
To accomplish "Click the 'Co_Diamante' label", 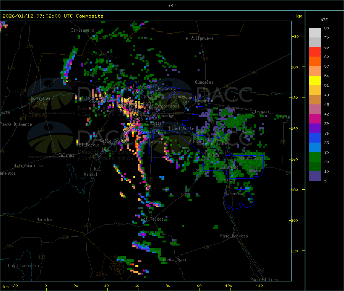I will [x=35, y=115].
